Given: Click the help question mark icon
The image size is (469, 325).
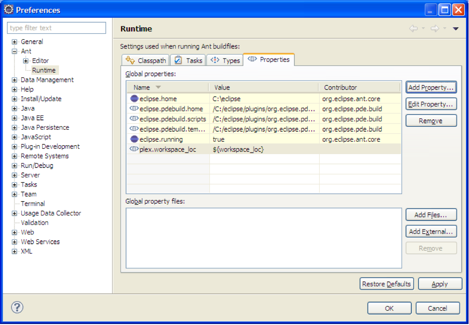Looking at the screenshot, I should (x=17, y=307).
